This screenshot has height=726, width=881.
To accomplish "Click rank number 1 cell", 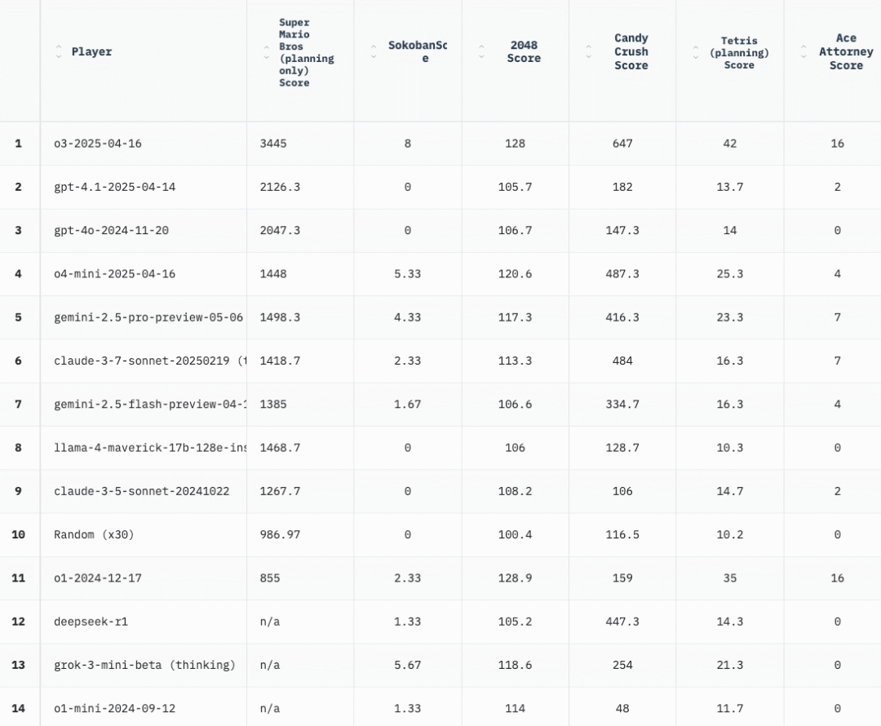I will [19, 144].
